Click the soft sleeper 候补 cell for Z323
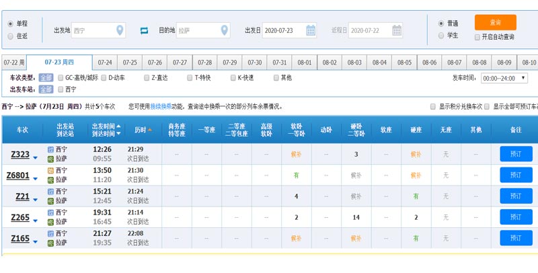The height and width of the screenshot is (273, 538). (297, 155)
